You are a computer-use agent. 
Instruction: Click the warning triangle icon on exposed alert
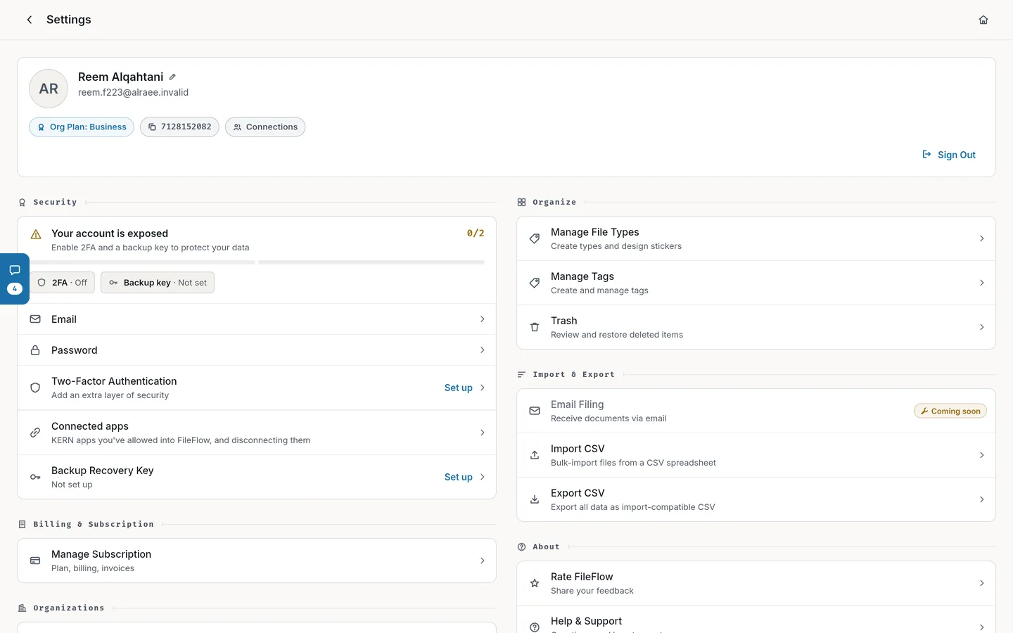36,234
